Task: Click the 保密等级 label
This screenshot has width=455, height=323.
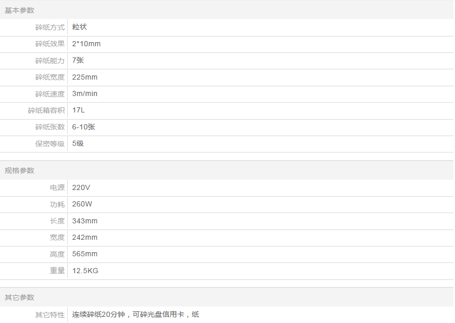Action: [50, 144]
